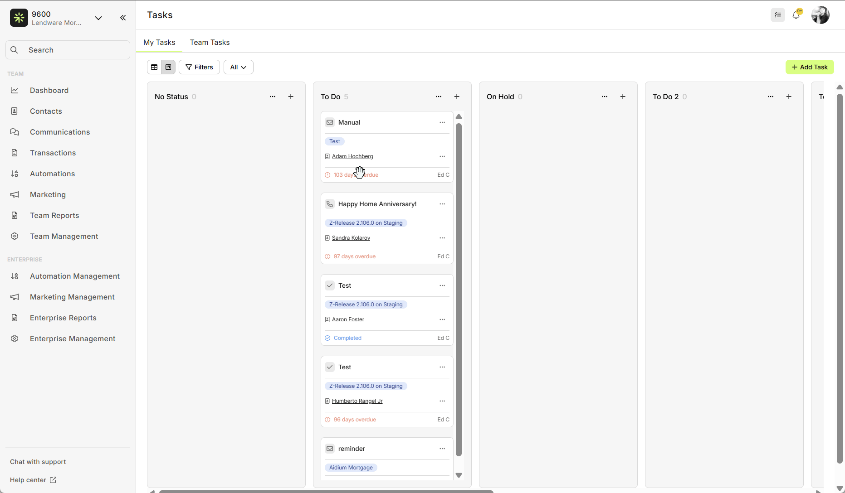Open the notifications bell
The height and width of the screenshot is (493, 845).
[x=796, y=15]
